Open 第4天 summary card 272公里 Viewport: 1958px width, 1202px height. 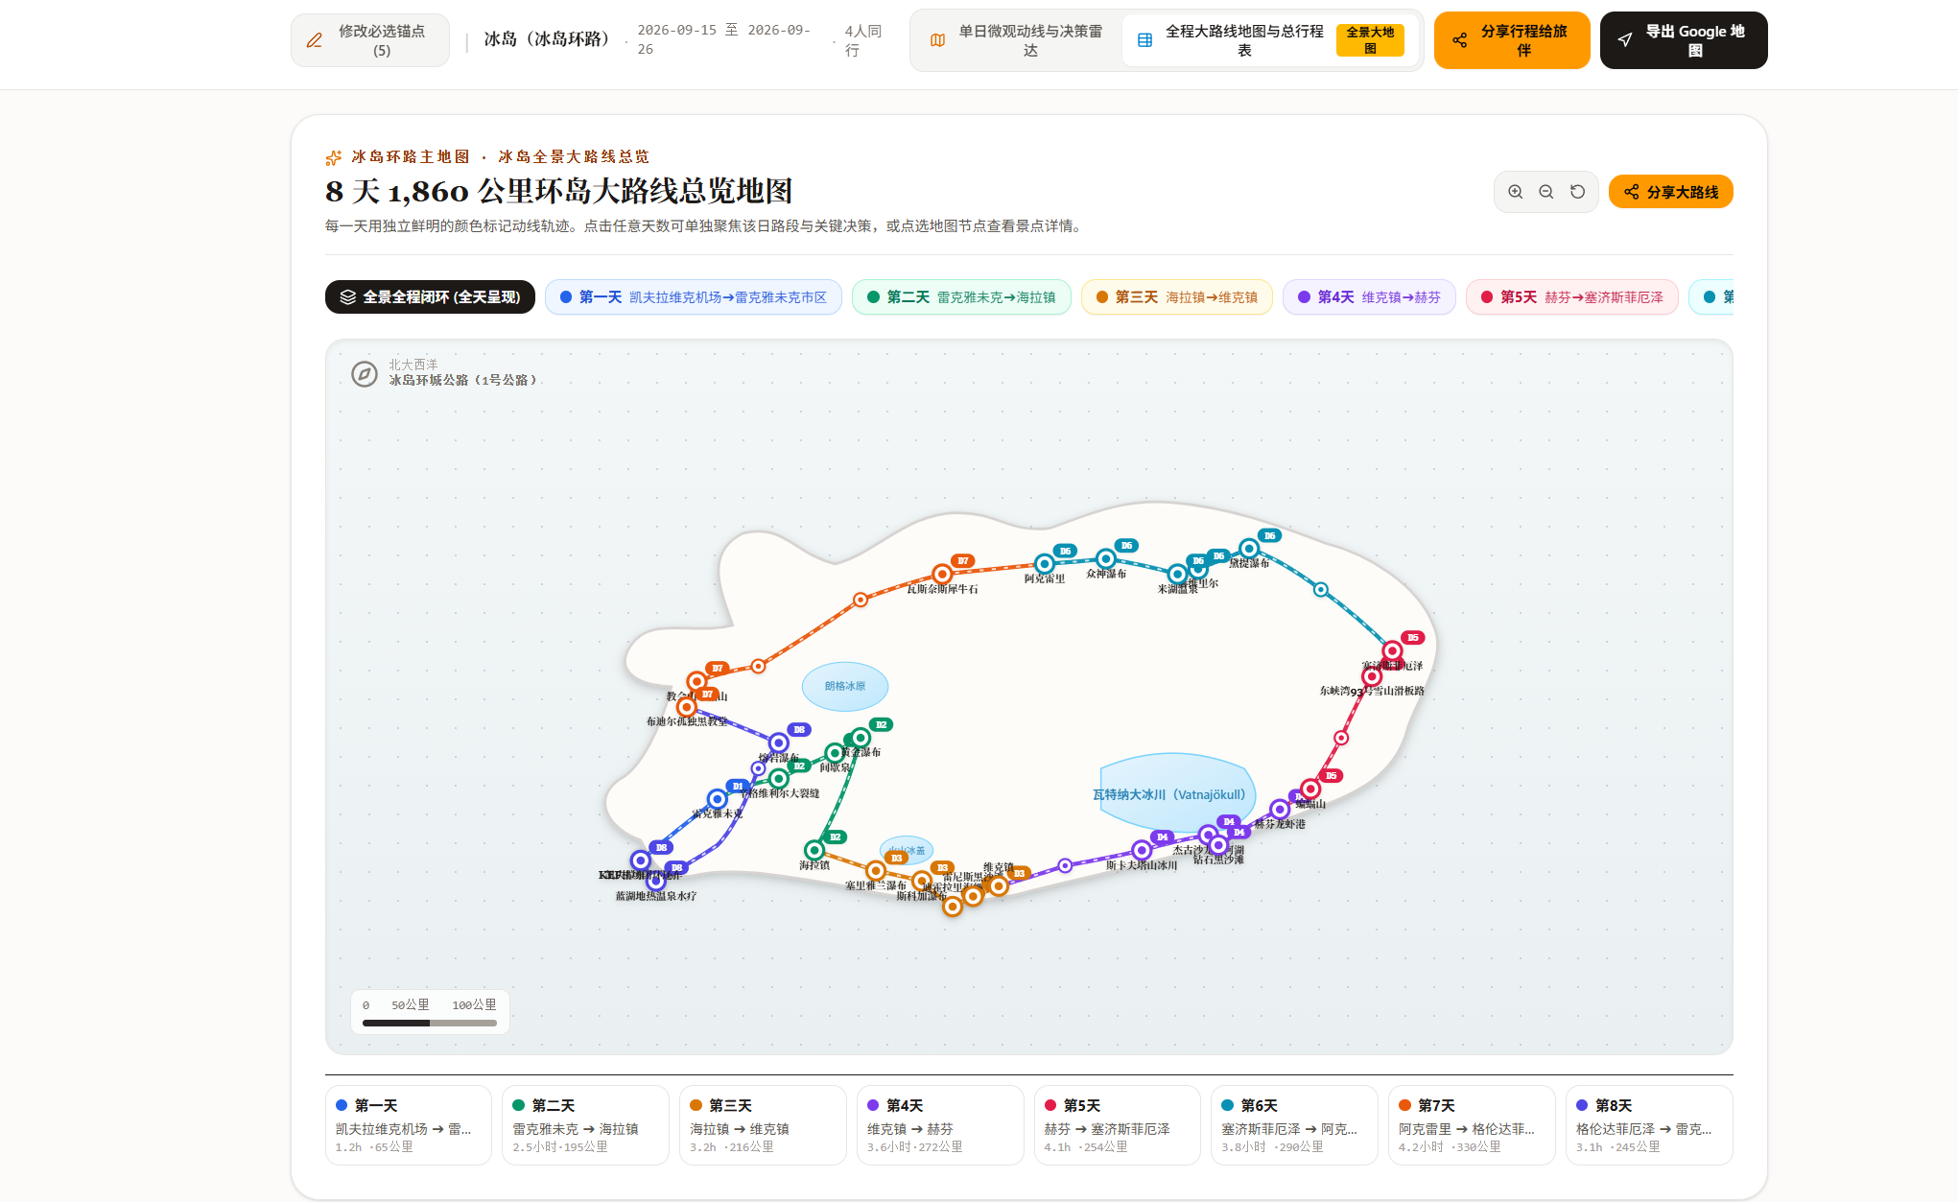(x=940, y=1125)
